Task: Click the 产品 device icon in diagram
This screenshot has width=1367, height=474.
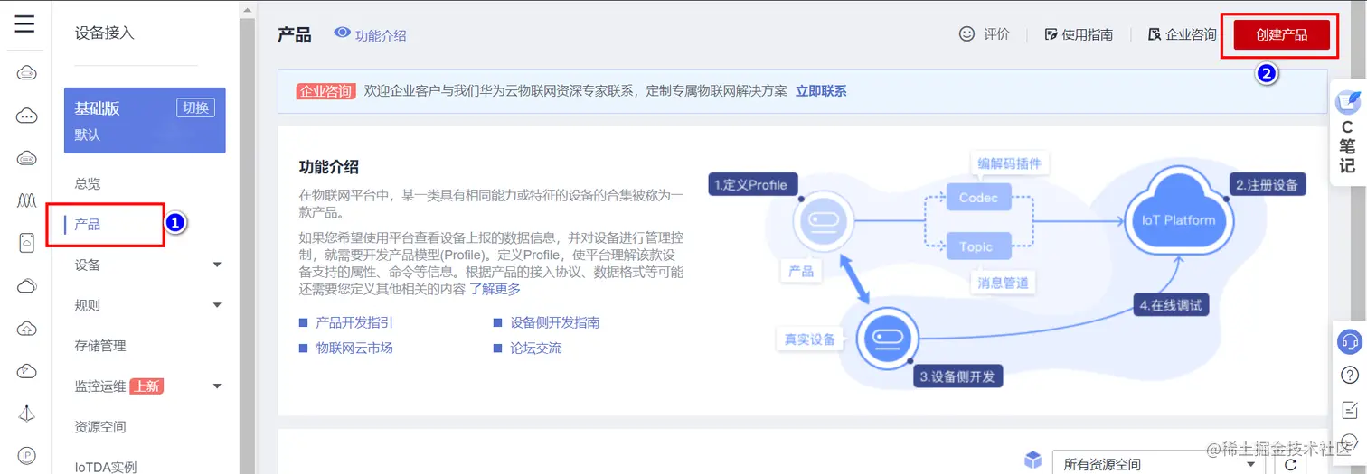Action: 824,220
